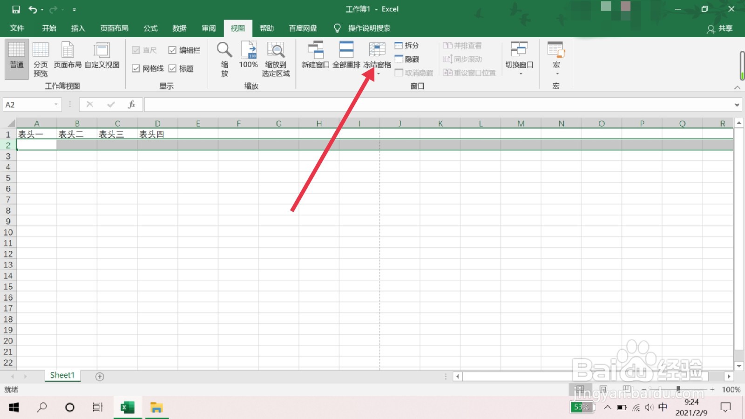Toggle the Formula Bar (编辑栏) checkbox

click(172, 50)
